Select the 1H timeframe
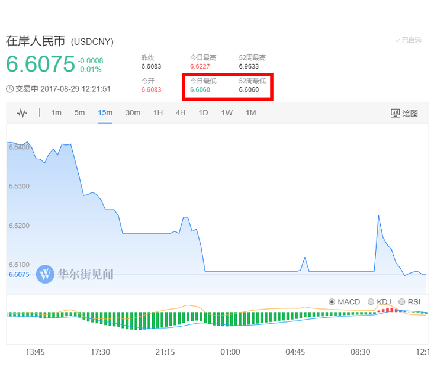434x370 pixels. click(x=158, y=113)
